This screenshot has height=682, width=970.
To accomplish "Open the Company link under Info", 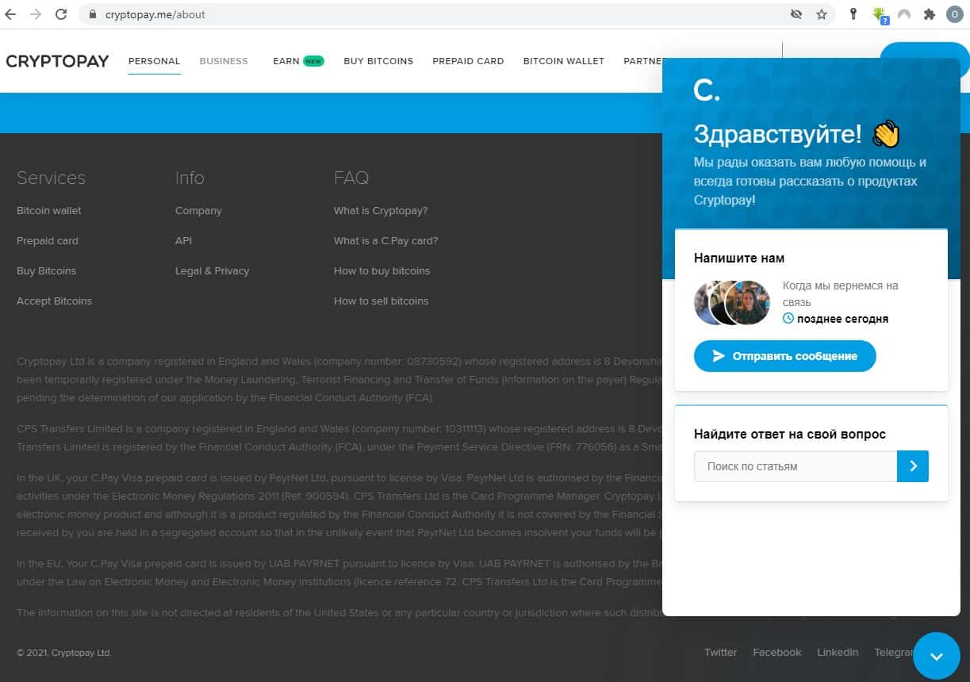I will [x=198, y=211].
